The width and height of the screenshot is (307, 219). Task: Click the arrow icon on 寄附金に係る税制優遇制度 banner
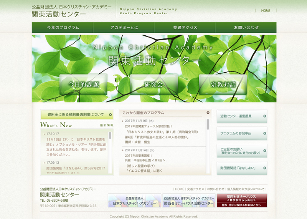pyautogui.click(x=111, y=114)
